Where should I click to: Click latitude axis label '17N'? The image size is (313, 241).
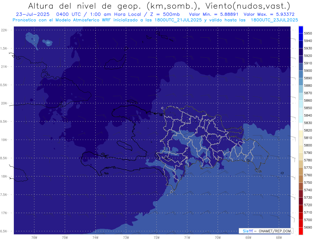(4, 213)
